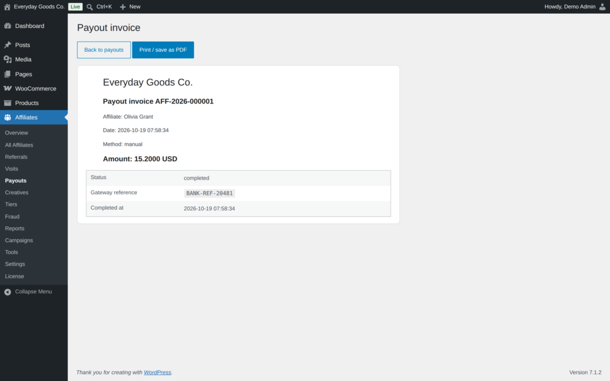610x381 pixels.
Task: Click the Media icon in sidebar
Action: (7, 59)
